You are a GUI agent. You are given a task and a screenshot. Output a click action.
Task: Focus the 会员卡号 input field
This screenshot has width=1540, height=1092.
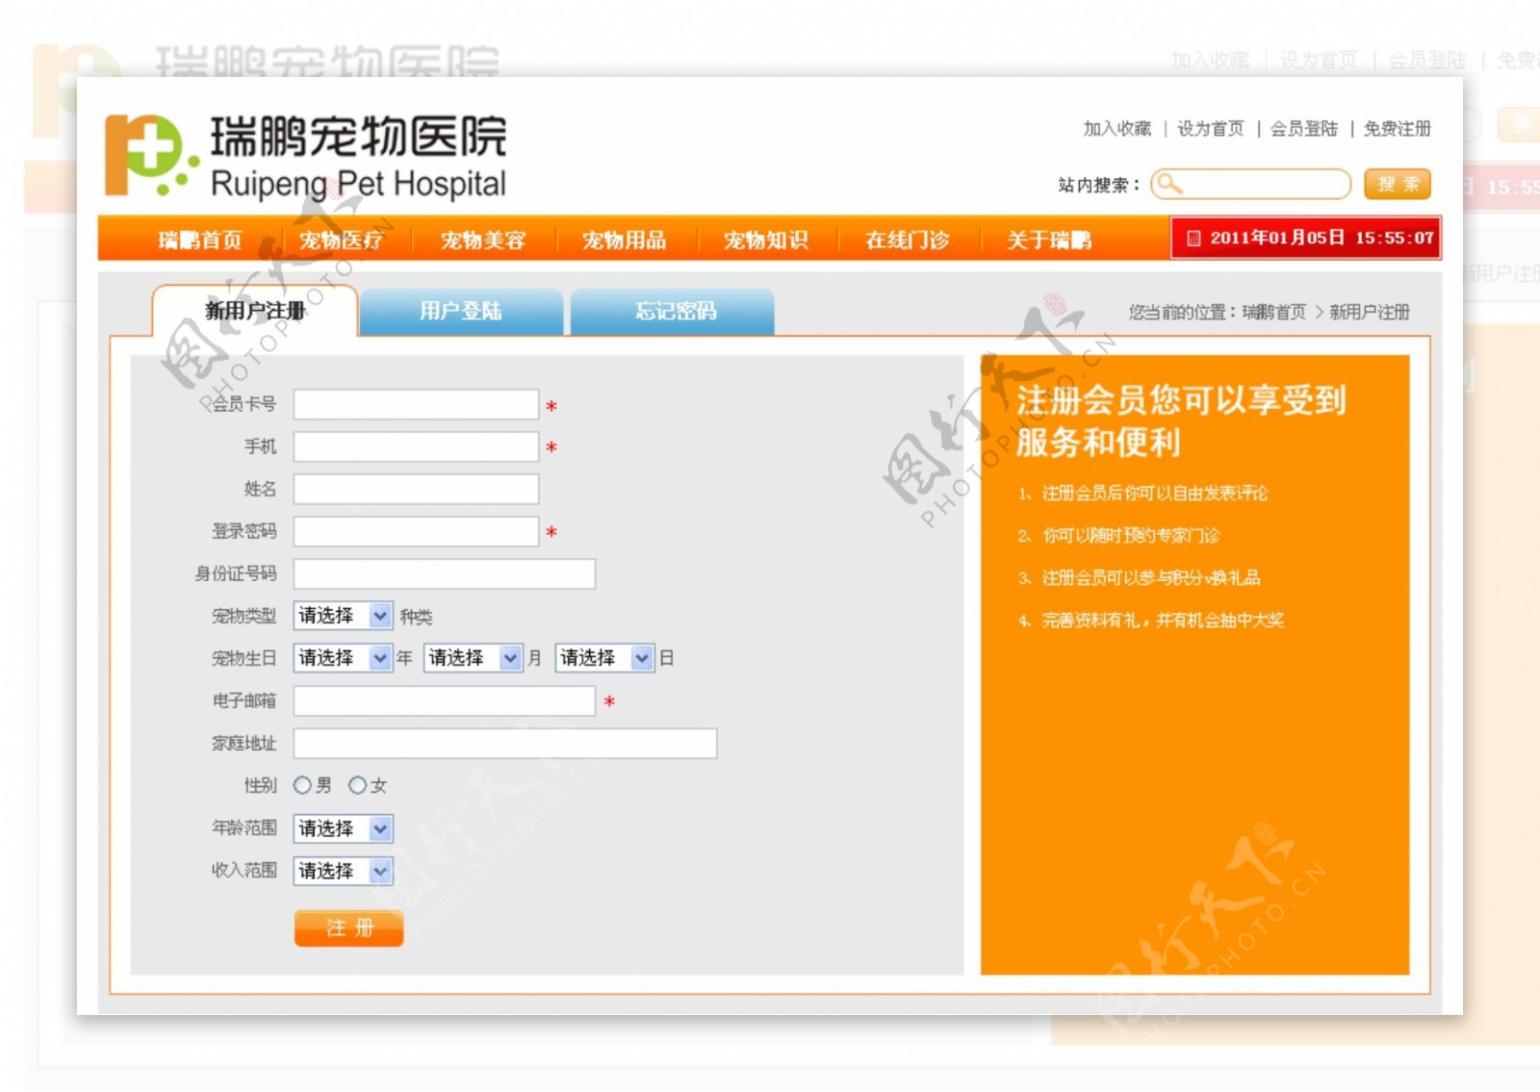click(x=416, y=404)
